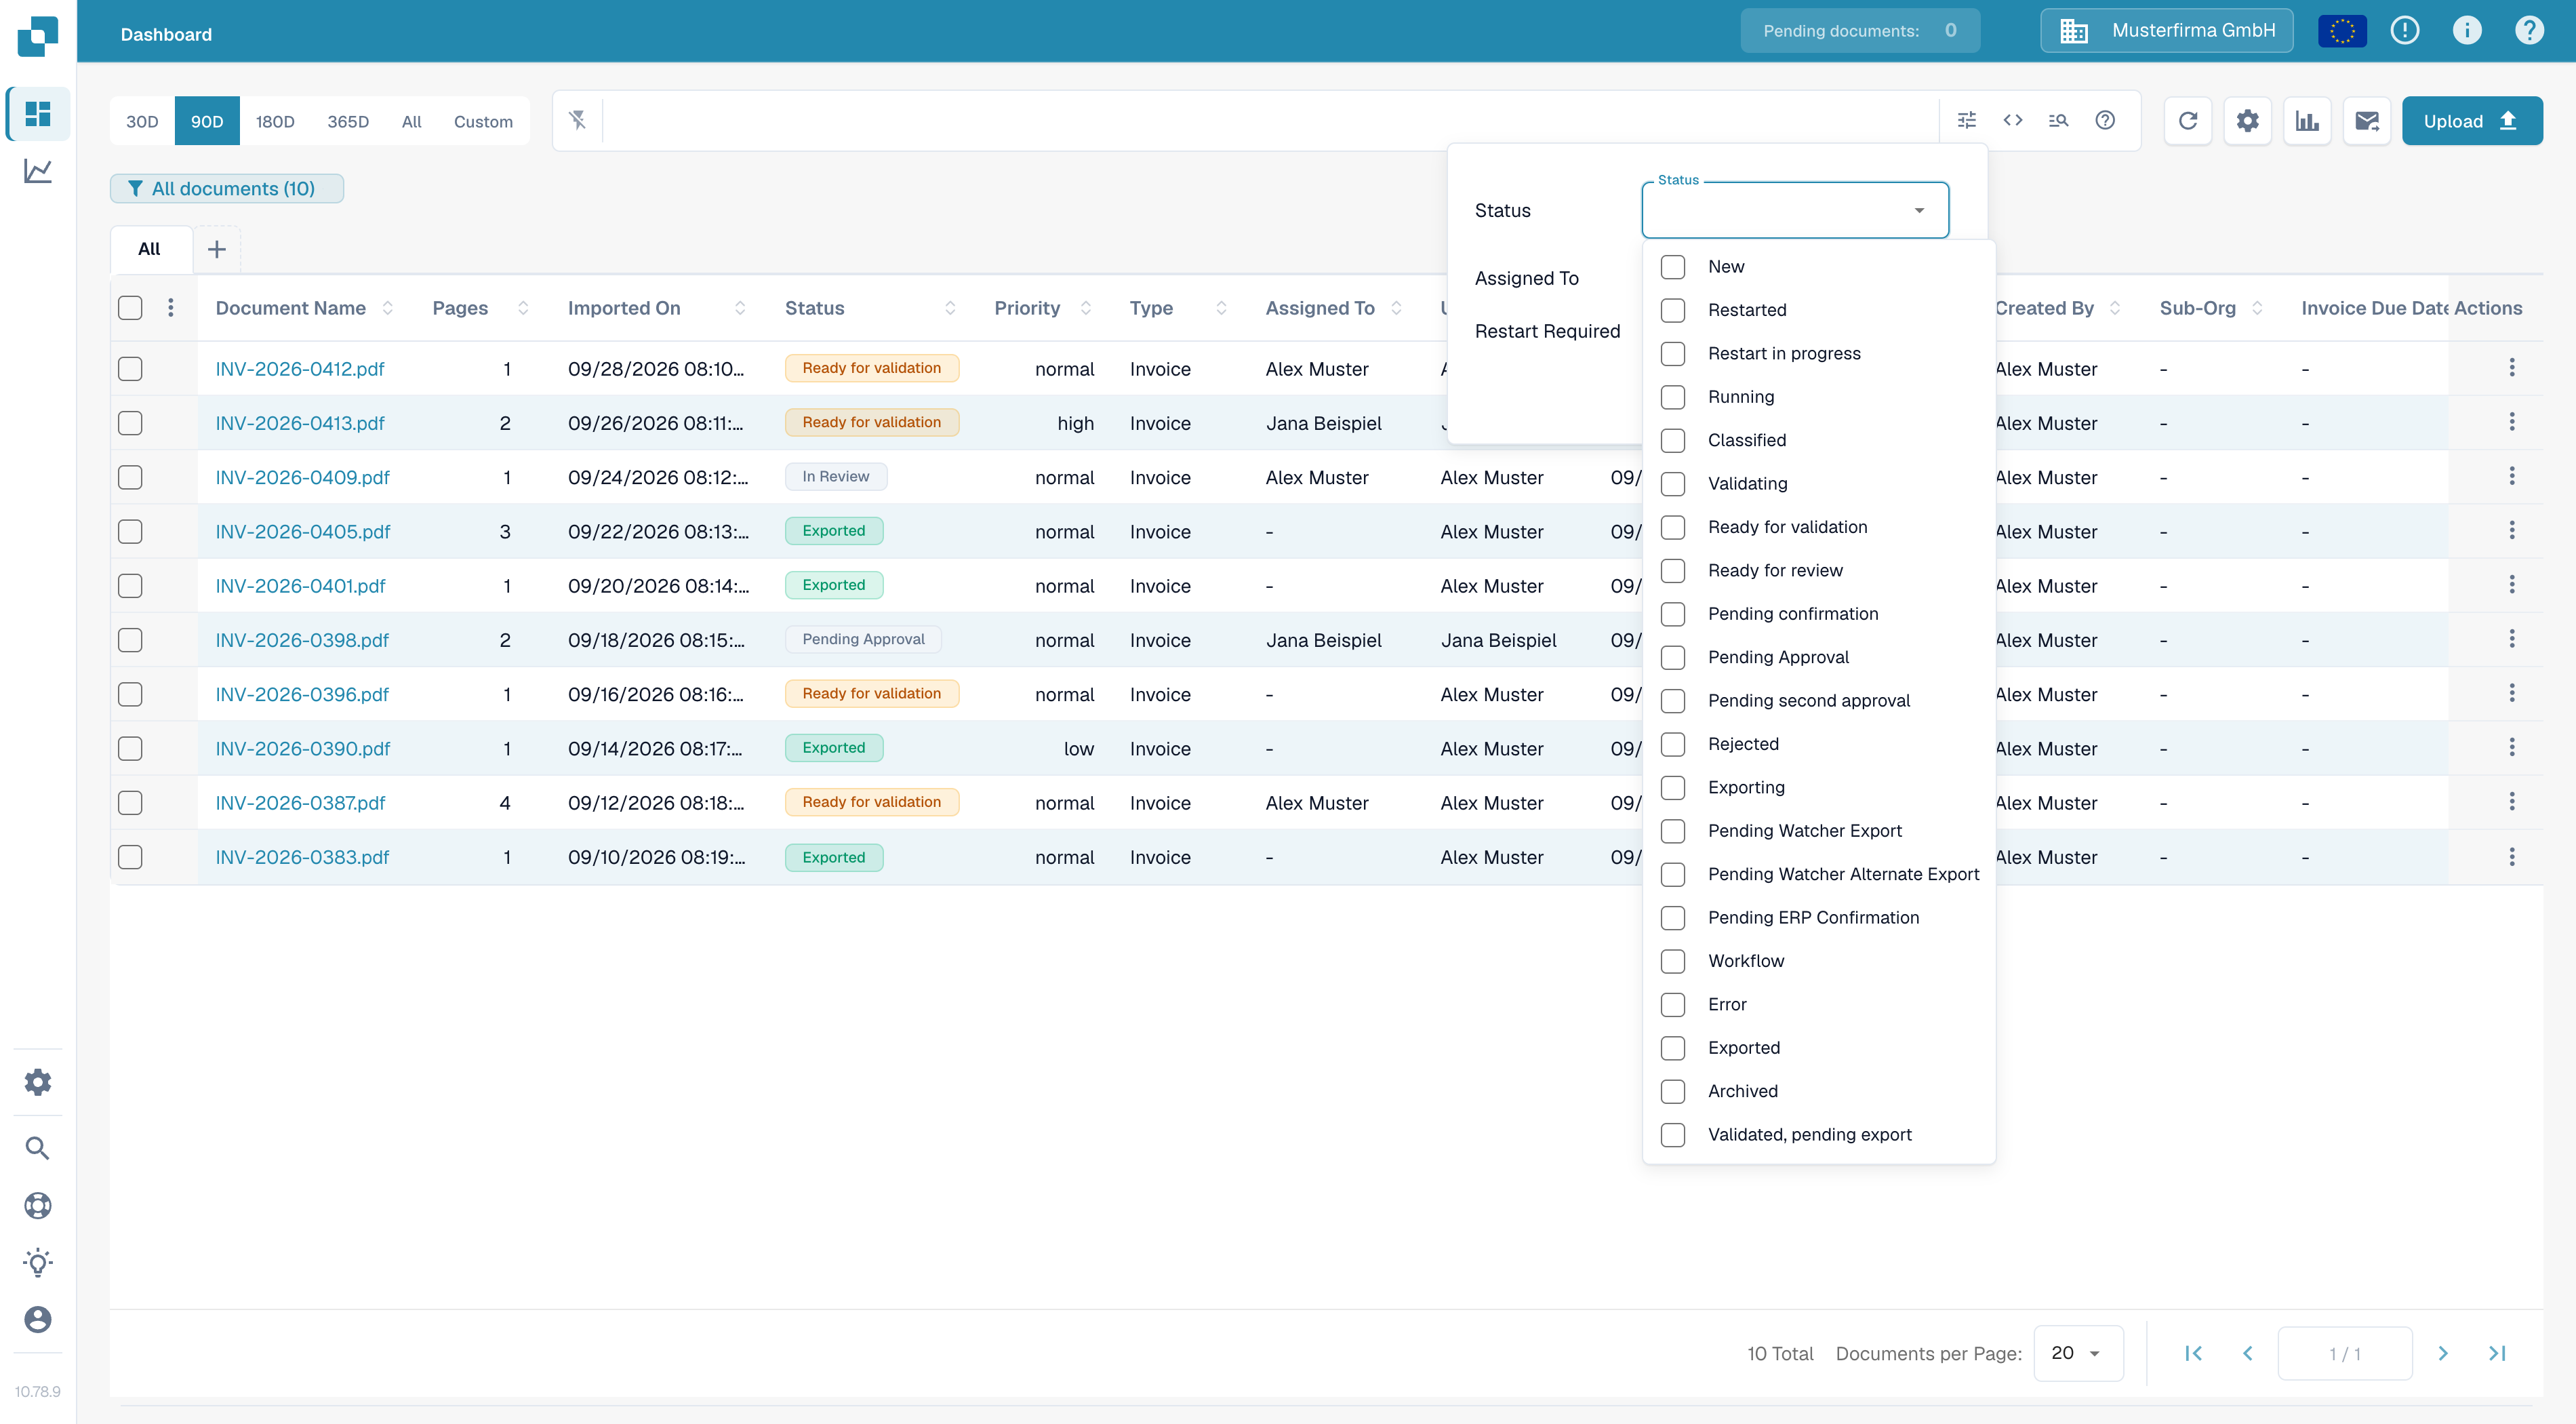Open the Status dropdown field
Image resolution: width=2576 pixels, height=1424 pixels.
[1795, 210]
